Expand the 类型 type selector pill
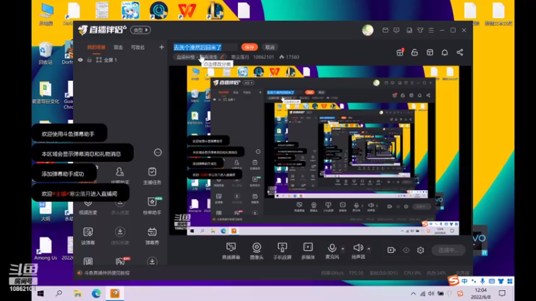536x301 pixels. (141, 30)
